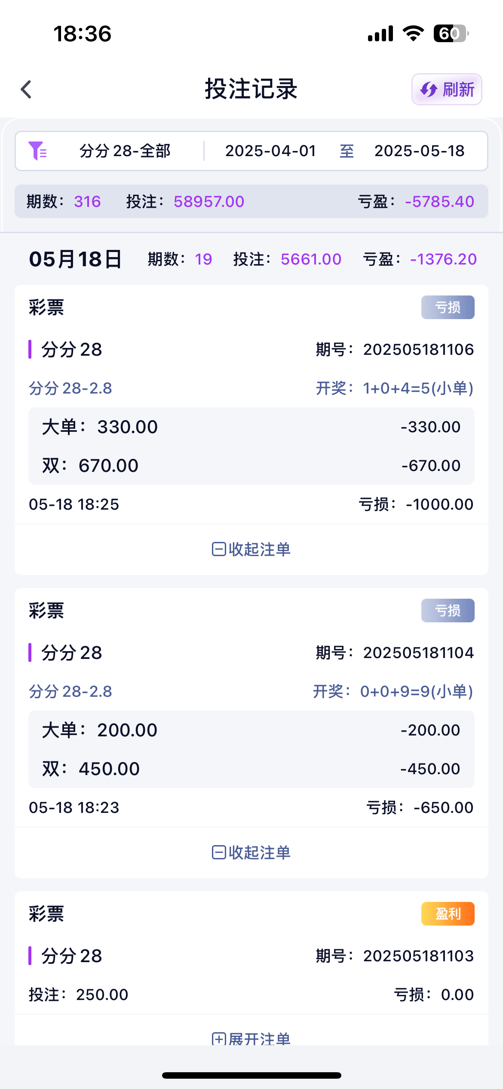This screenshot has width=503, height=1089.
Task: Click the minus icon on first 收起注单
Action: pos(219,549)
